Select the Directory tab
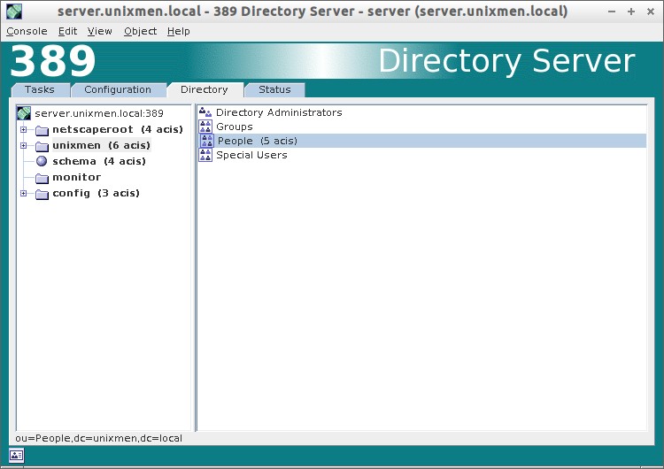 point(205,89)
